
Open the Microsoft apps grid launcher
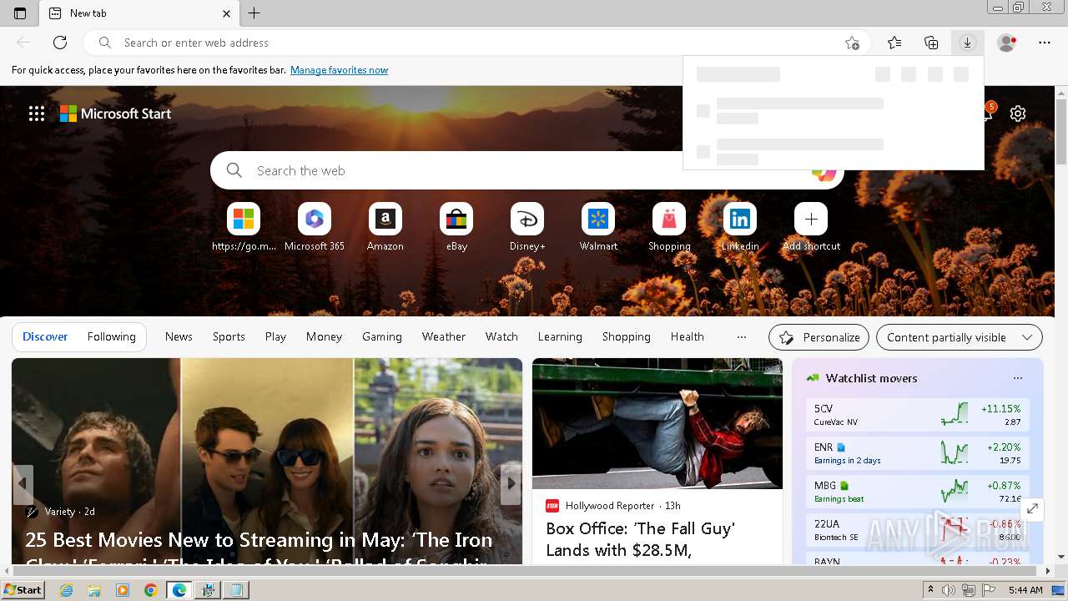tap(37, 114)
